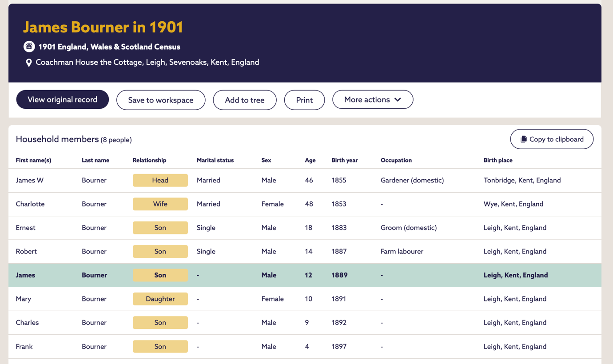Image resolution: width=613 pixels, height=364 pixels.
Task: Click the census house icon beside 1901 Census title
Action: (x=29, y=46)
